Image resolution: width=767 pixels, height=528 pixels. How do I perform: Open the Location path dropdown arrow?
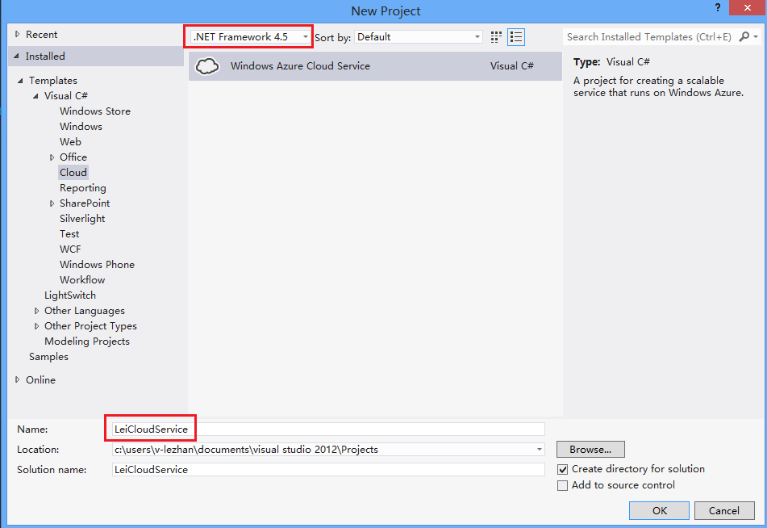click(x=539, y=450)
